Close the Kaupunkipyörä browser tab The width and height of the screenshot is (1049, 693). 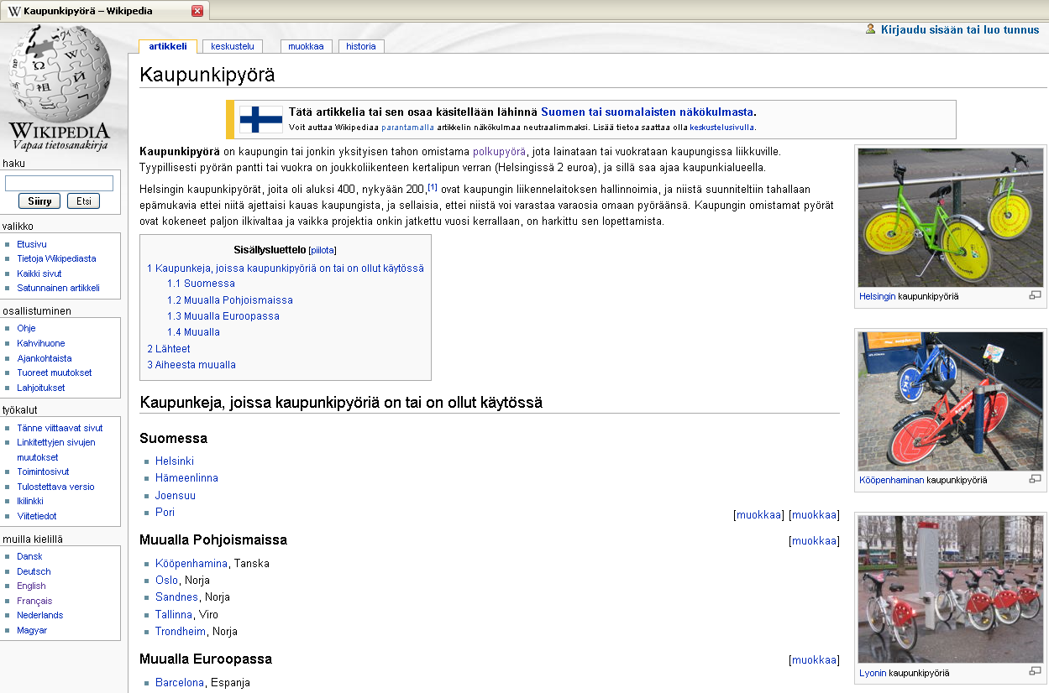tap(197, 11)
